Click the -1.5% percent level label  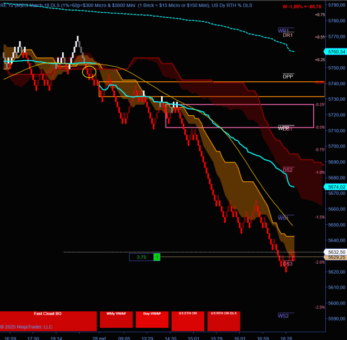[320, 217]
